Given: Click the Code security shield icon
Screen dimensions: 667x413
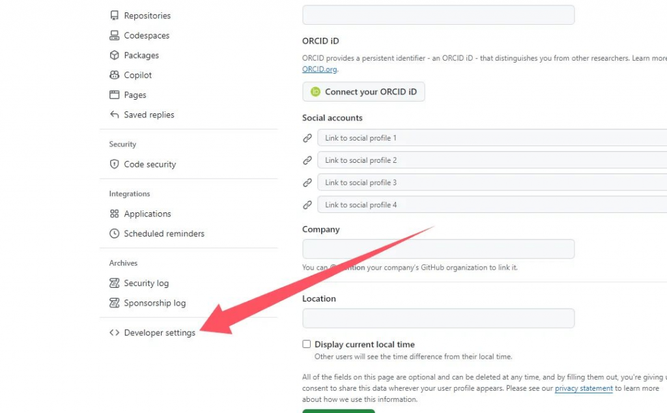Looking at the screenshot, I should pos(115,164).
